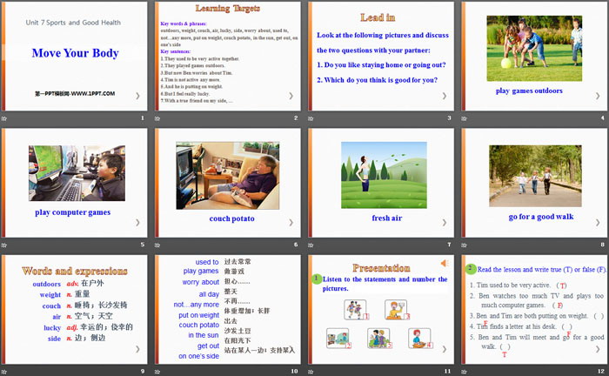Click the green number 1 badge on slide 11

[314, 279]
